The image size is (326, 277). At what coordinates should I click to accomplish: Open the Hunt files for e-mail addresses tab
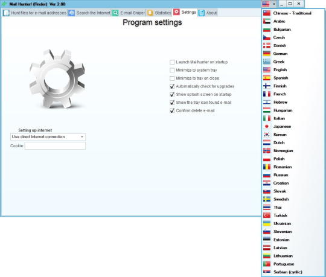pos(35,13)
